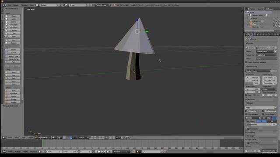
Task: Open 3D view editor type selector
Action: (4, 138)
